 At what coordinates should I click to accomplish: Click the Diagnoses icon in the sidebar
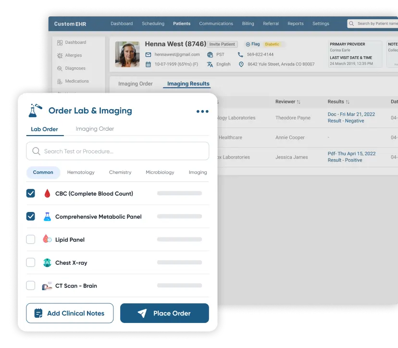point(60,68)
